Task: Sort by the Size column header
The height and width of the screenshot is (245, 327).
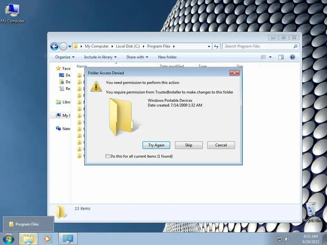Action: point(240,66)
